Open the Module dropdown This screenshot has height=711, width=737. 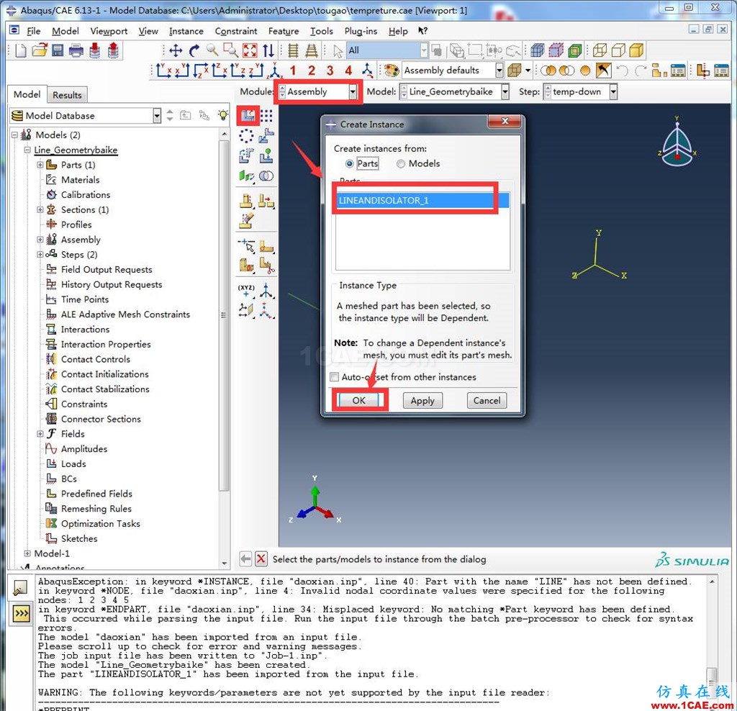click(353, 91)
